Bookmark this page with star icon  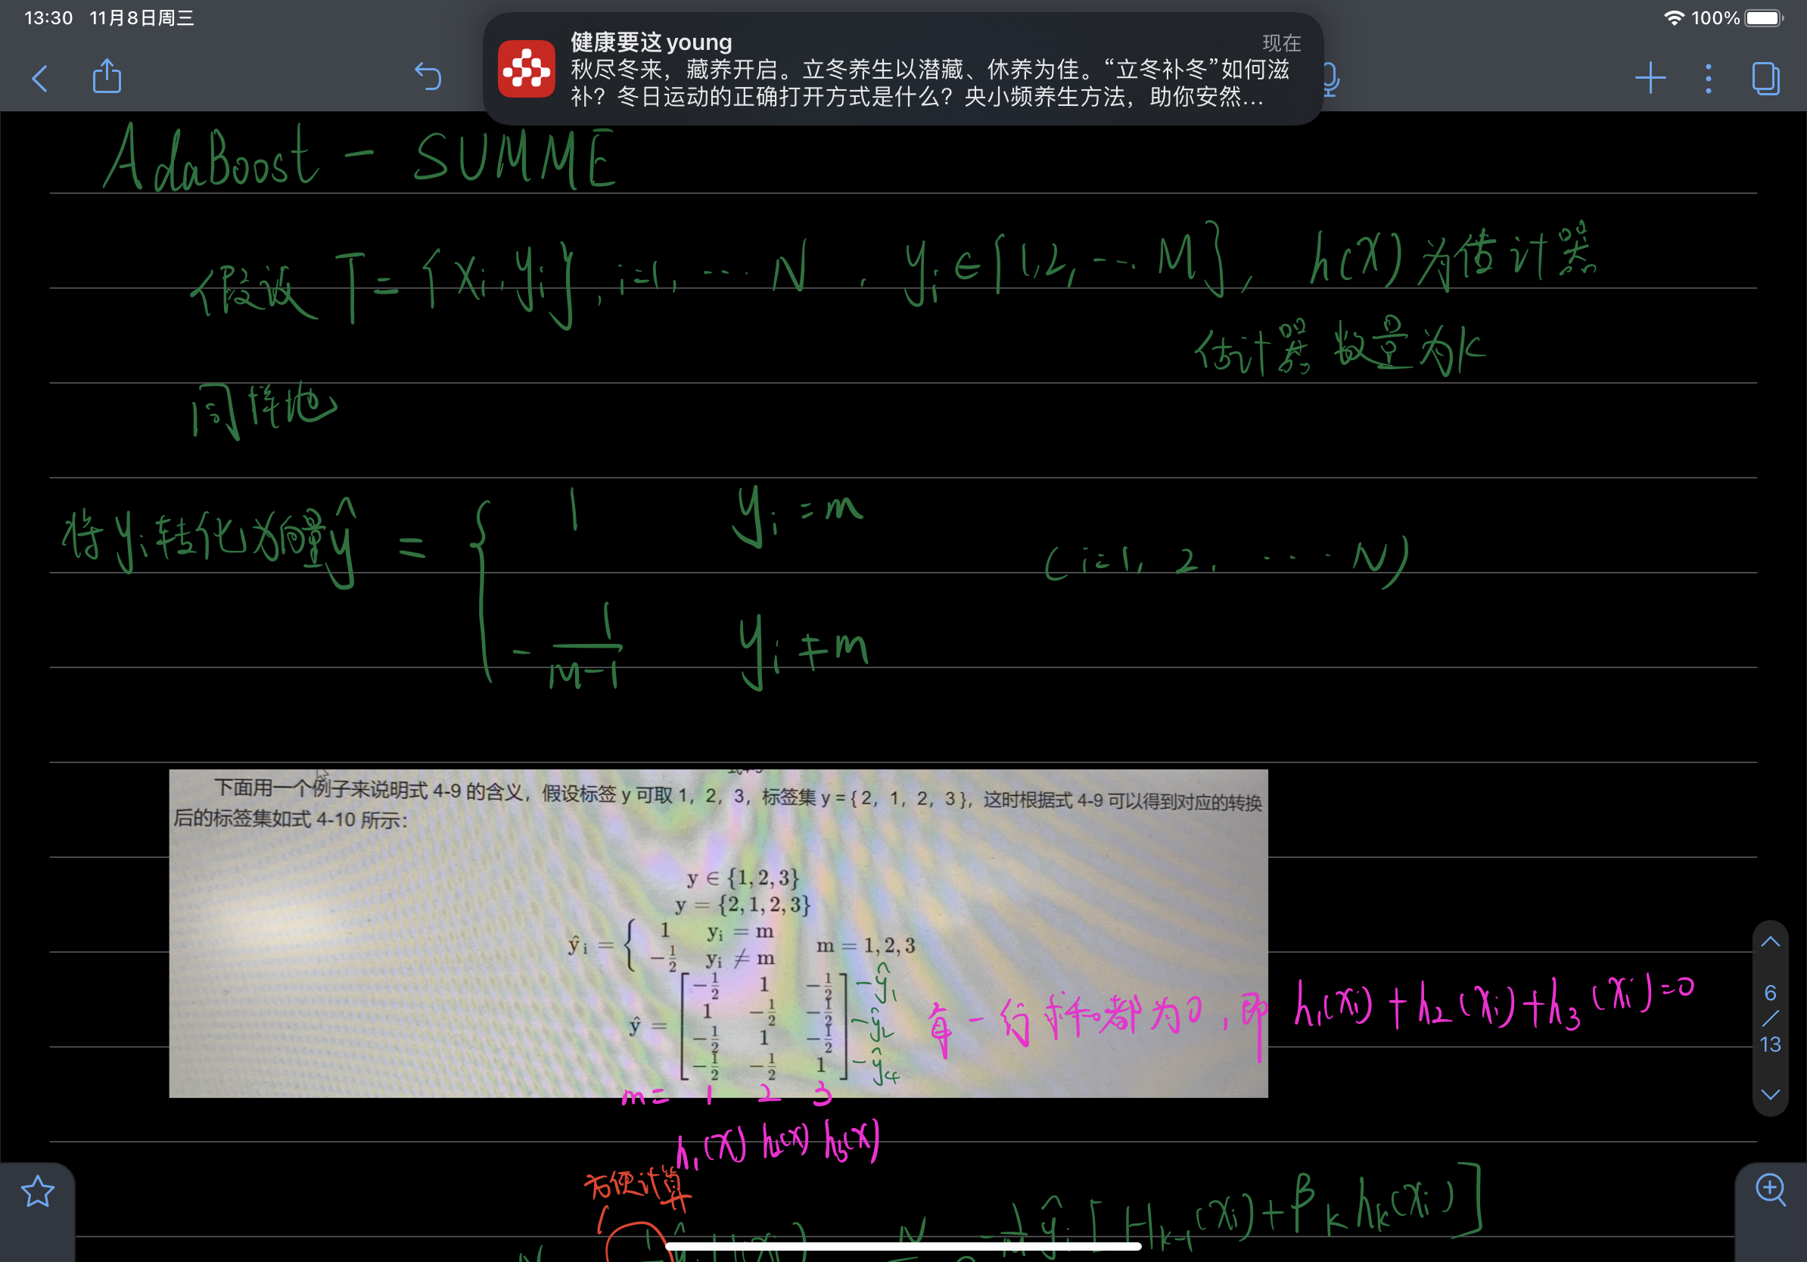coord(37,1191)
